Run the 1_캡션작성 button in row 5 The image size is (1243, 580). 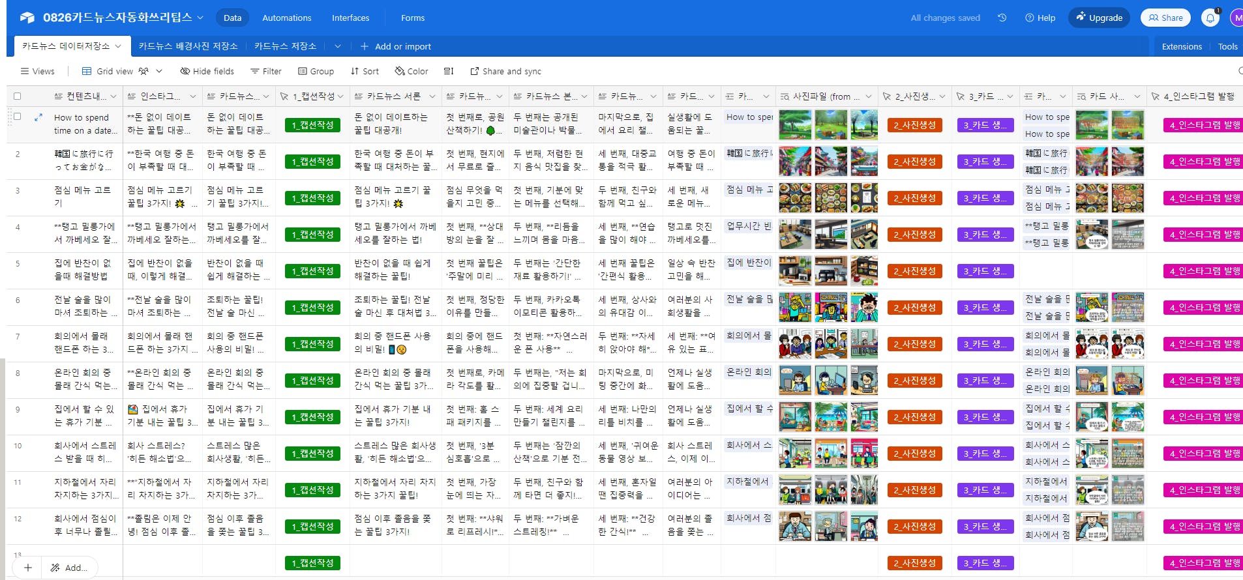point(313,271)
